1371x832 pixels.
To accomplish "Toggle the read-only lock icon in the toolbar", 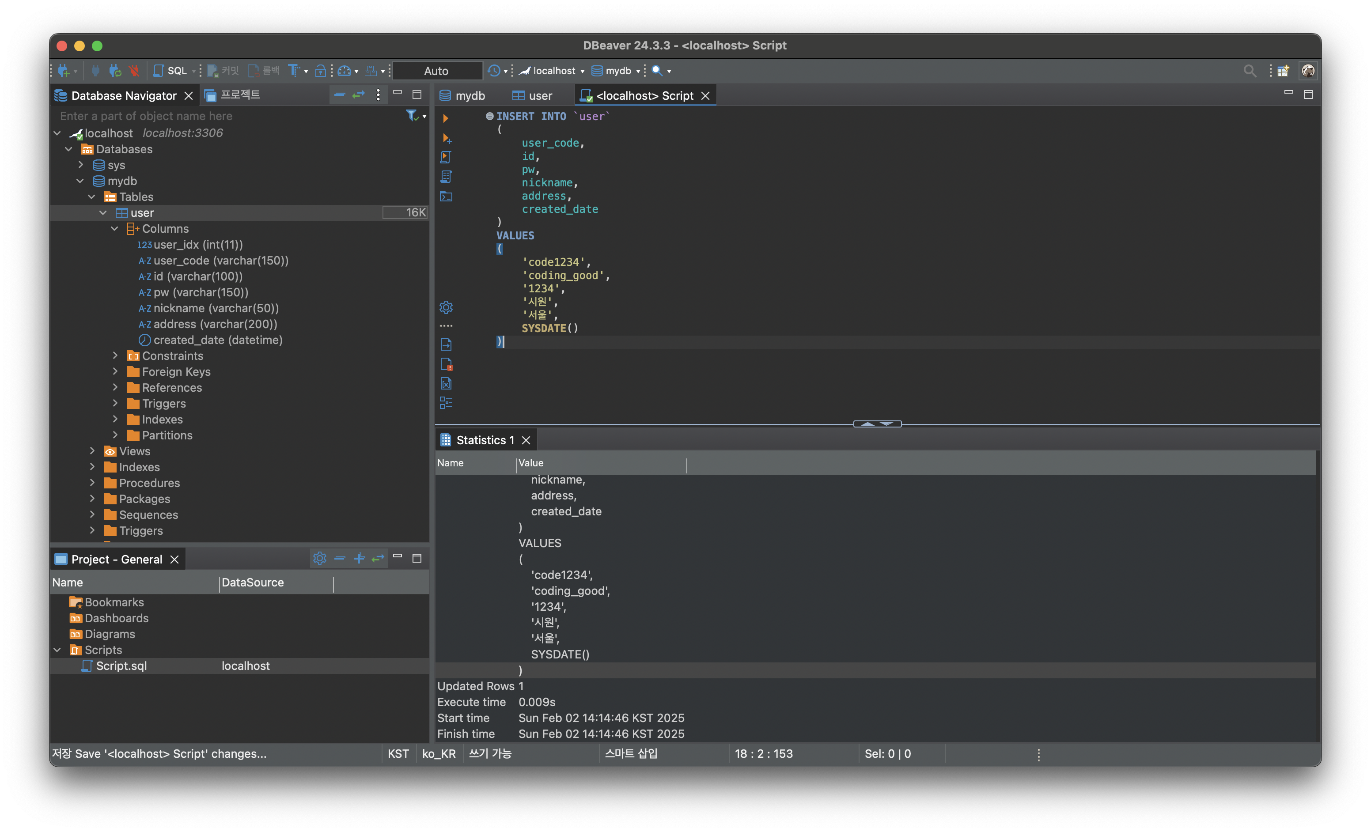I will 321,71.
